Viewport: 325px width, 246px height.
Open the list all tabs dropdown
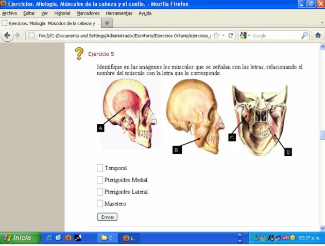click(x=322, y=23)
